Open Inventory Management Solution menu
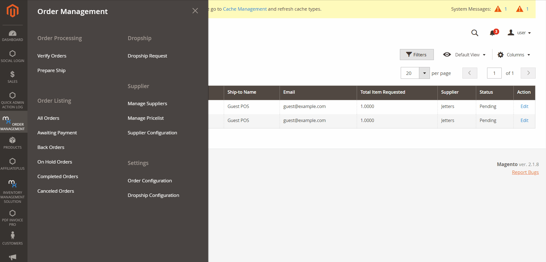 tap(13, 192)
